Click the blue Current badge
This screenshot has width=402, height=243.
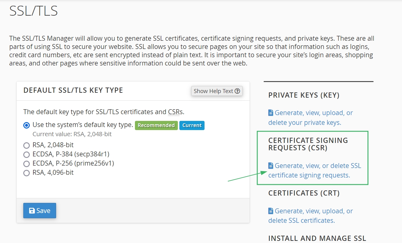coord(192,125)
